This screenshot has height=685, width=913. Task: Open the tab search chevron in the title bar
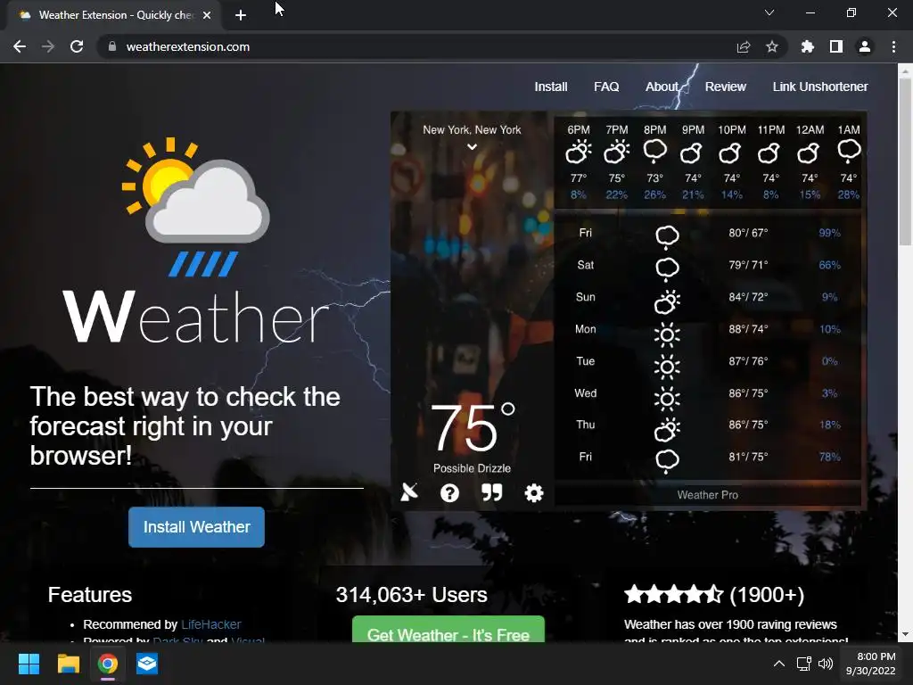pyautogui.click(x=769, y=12)
